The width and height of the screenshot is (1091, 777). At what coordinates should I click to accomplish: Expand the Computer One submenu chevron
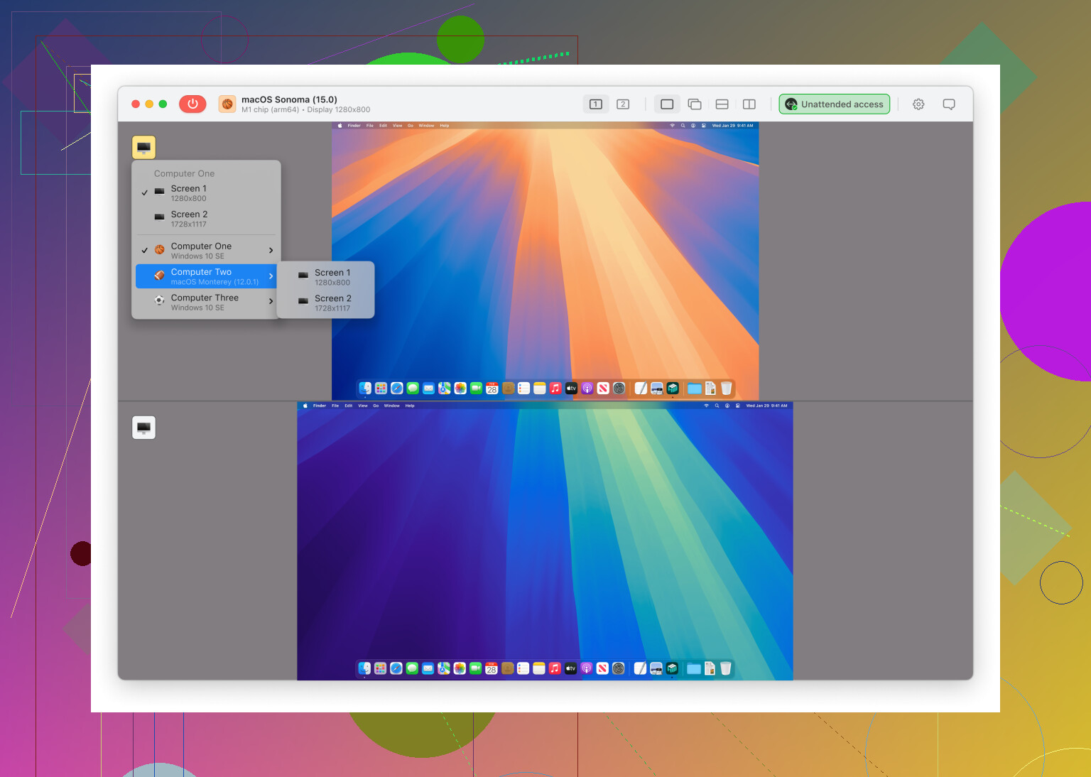click(x=271, y=251)
